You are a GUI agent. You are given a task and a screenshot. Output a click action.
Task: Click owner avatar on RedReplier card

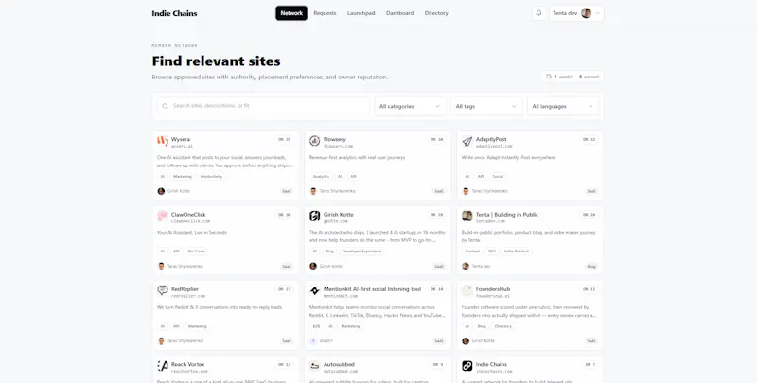pyautogui.click(x=161, y=341)
